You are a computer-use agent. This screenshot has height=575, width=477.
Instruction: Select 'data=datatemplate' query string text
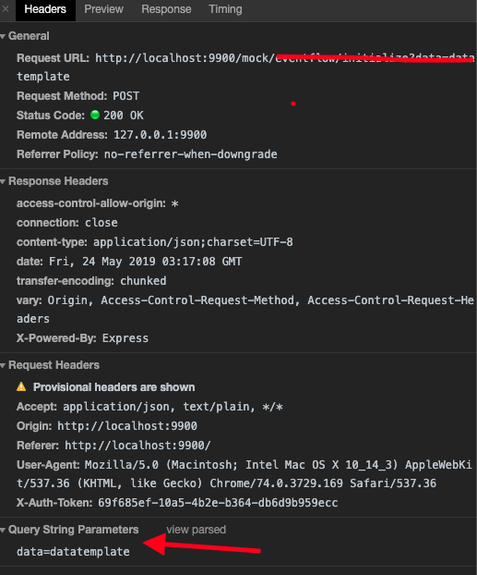[x=73, y=552]
